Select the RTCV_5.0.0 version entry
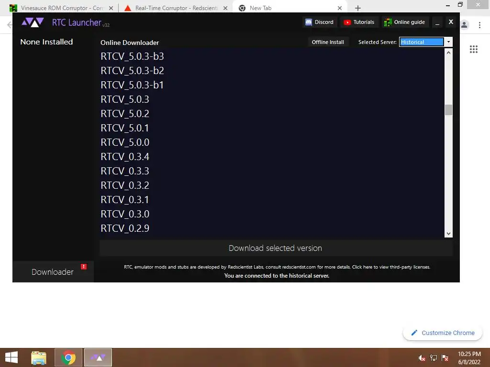 pyautogui.click(x=125, y=142)
